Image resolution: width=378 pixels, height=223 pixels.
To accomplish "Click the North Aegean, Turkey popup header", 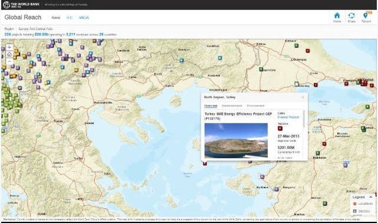I will 220,97.
